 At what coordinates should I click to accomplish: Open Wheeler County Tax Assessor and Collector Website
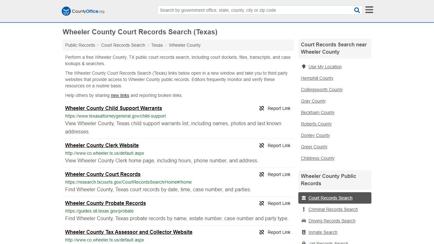(129, 232)
